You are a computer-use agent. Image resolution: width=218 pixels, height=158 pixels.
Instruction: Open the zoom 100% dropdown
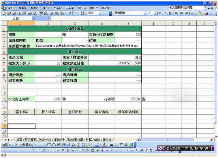point(100,13)
